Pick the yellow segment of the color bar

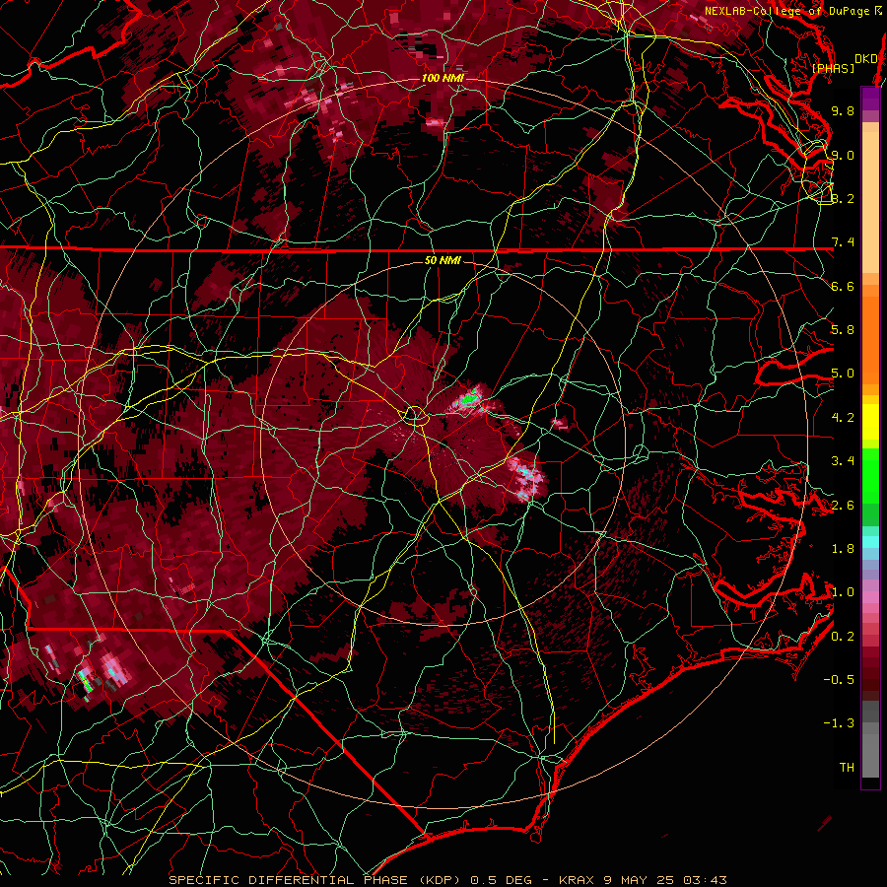pos(870,422)
